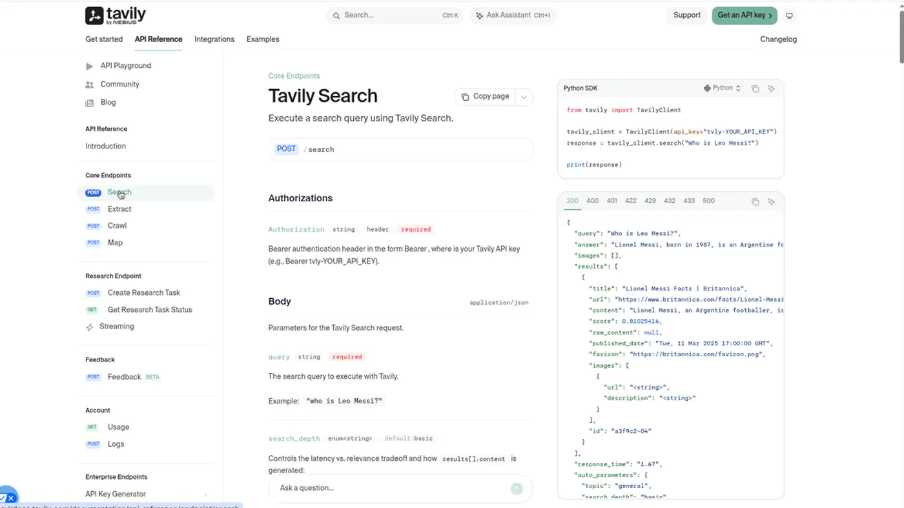
Task: Click the header Search box
Action: click(x=395, y=15)
